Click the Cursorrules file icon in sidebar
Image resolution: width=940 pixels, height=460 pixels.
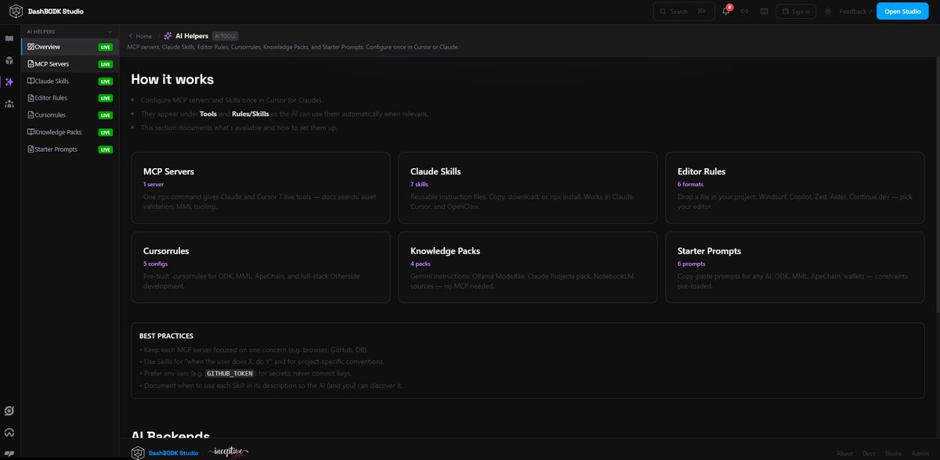click(x=30, y=115)
